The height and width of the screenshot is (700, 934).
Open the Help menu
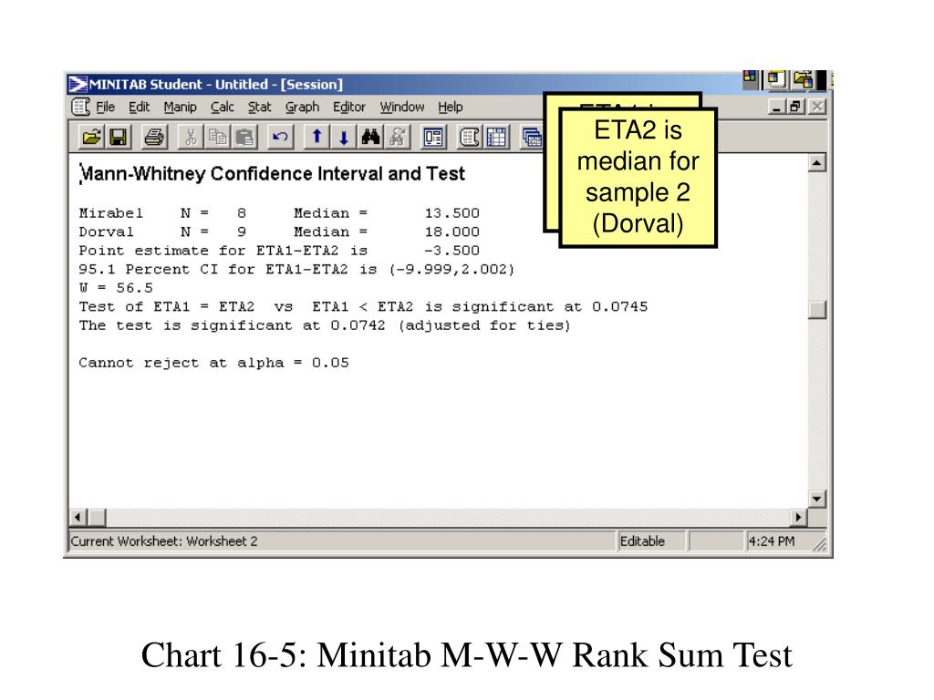pyautogui.click(x=451, y=108)
